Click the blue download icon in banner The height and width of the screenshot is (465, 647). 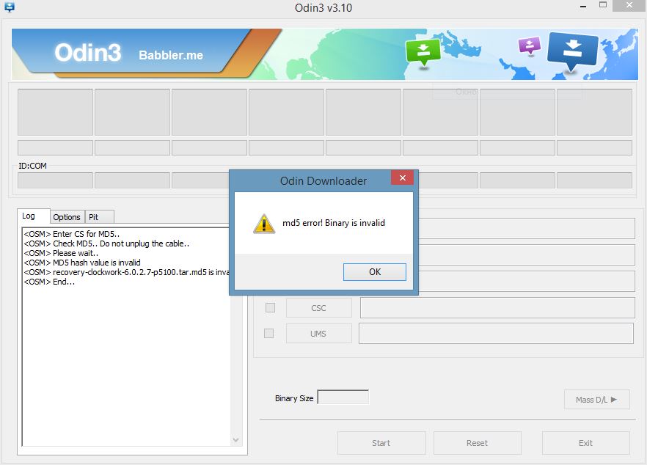[573, 51]
